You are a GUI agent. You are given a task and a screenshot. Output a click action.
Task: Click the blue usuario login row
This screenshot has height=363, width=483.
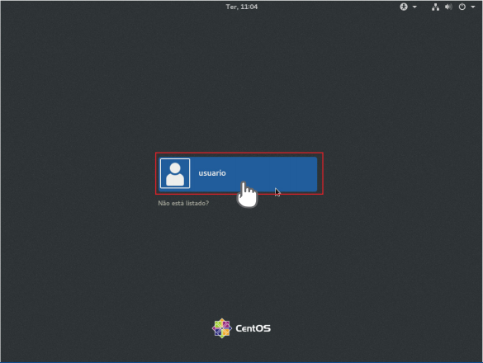[x=238, y=174]
